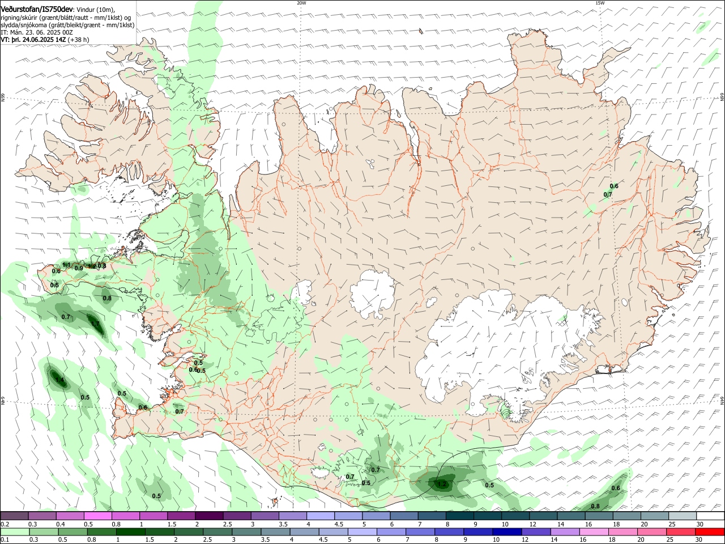Click the 1.7 precipitation value
Screen dimensions: 725x544
tap(95, 324)
